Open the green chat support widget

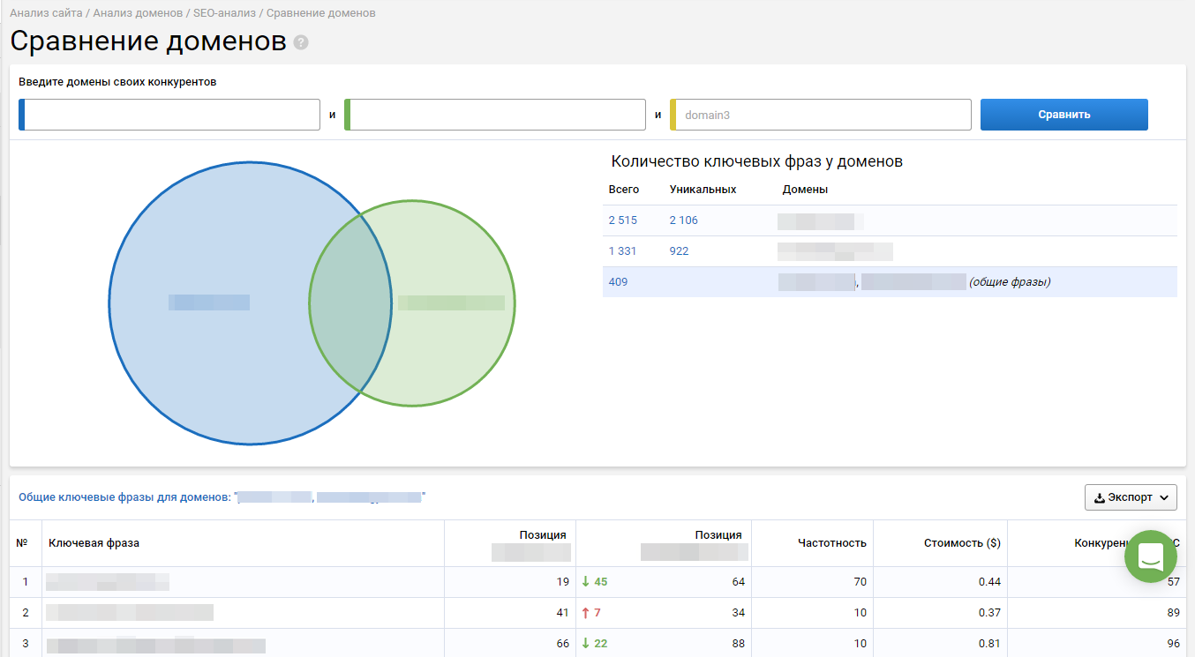pyautogui.click(x=1151, y=556)
